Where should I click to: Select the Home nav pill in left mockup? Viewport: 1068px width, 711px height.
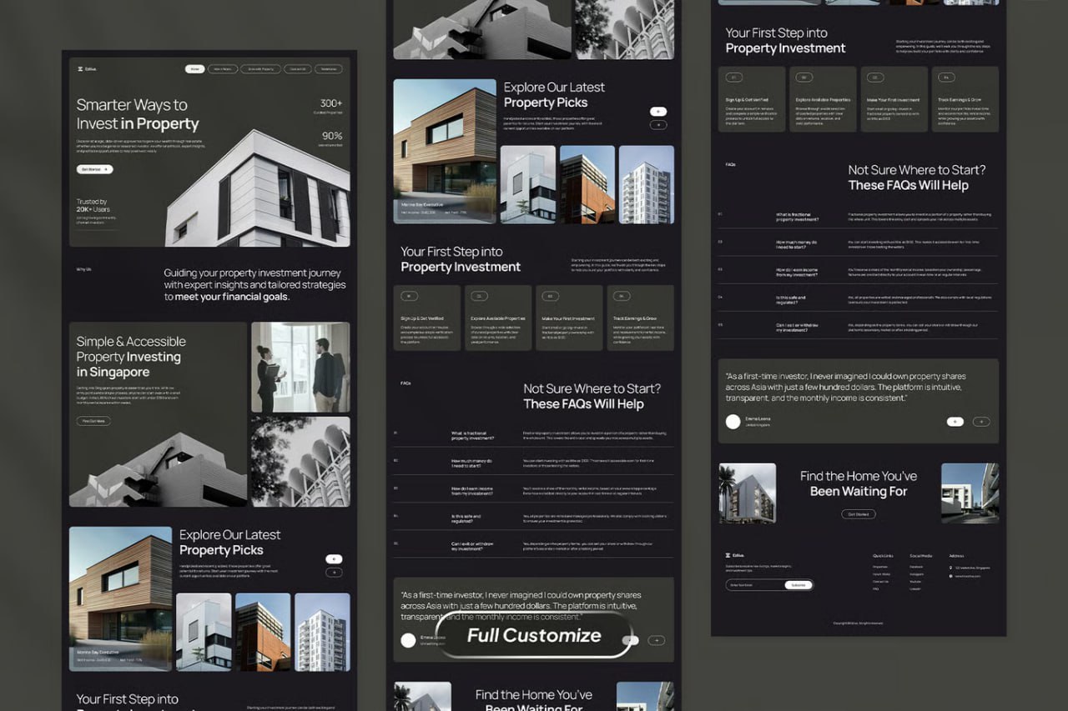pos(194,69)
